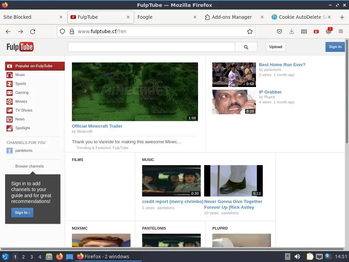Open Official Minecraft Trailer title link

(97, 126)
